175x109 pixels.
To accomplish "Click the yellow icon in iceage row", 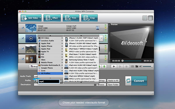I will click(106, 28).
